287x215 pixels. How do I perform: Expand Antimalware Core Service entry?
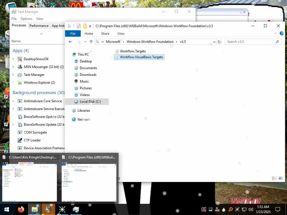tap(13, 101)
